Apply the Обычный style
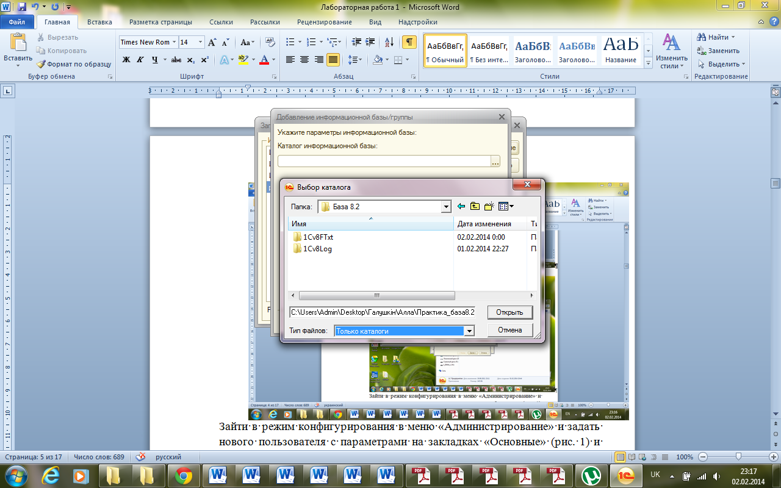Screen dimensions: 781x488 [x=445, y=51]
